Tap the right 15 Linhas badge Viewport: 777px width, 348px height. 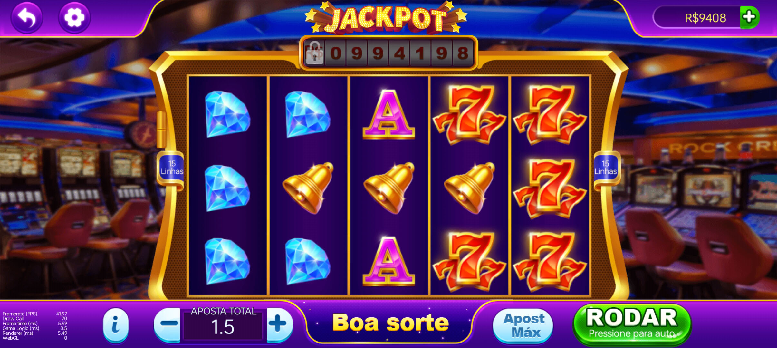[x=605, y=168]
